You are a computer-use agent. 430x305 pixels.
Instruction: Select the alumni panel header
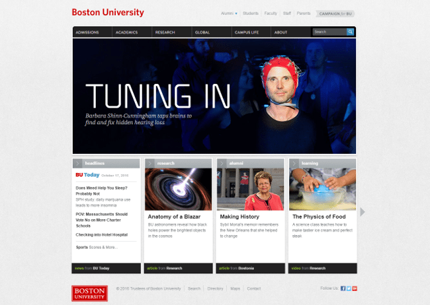tap(250, 164)
